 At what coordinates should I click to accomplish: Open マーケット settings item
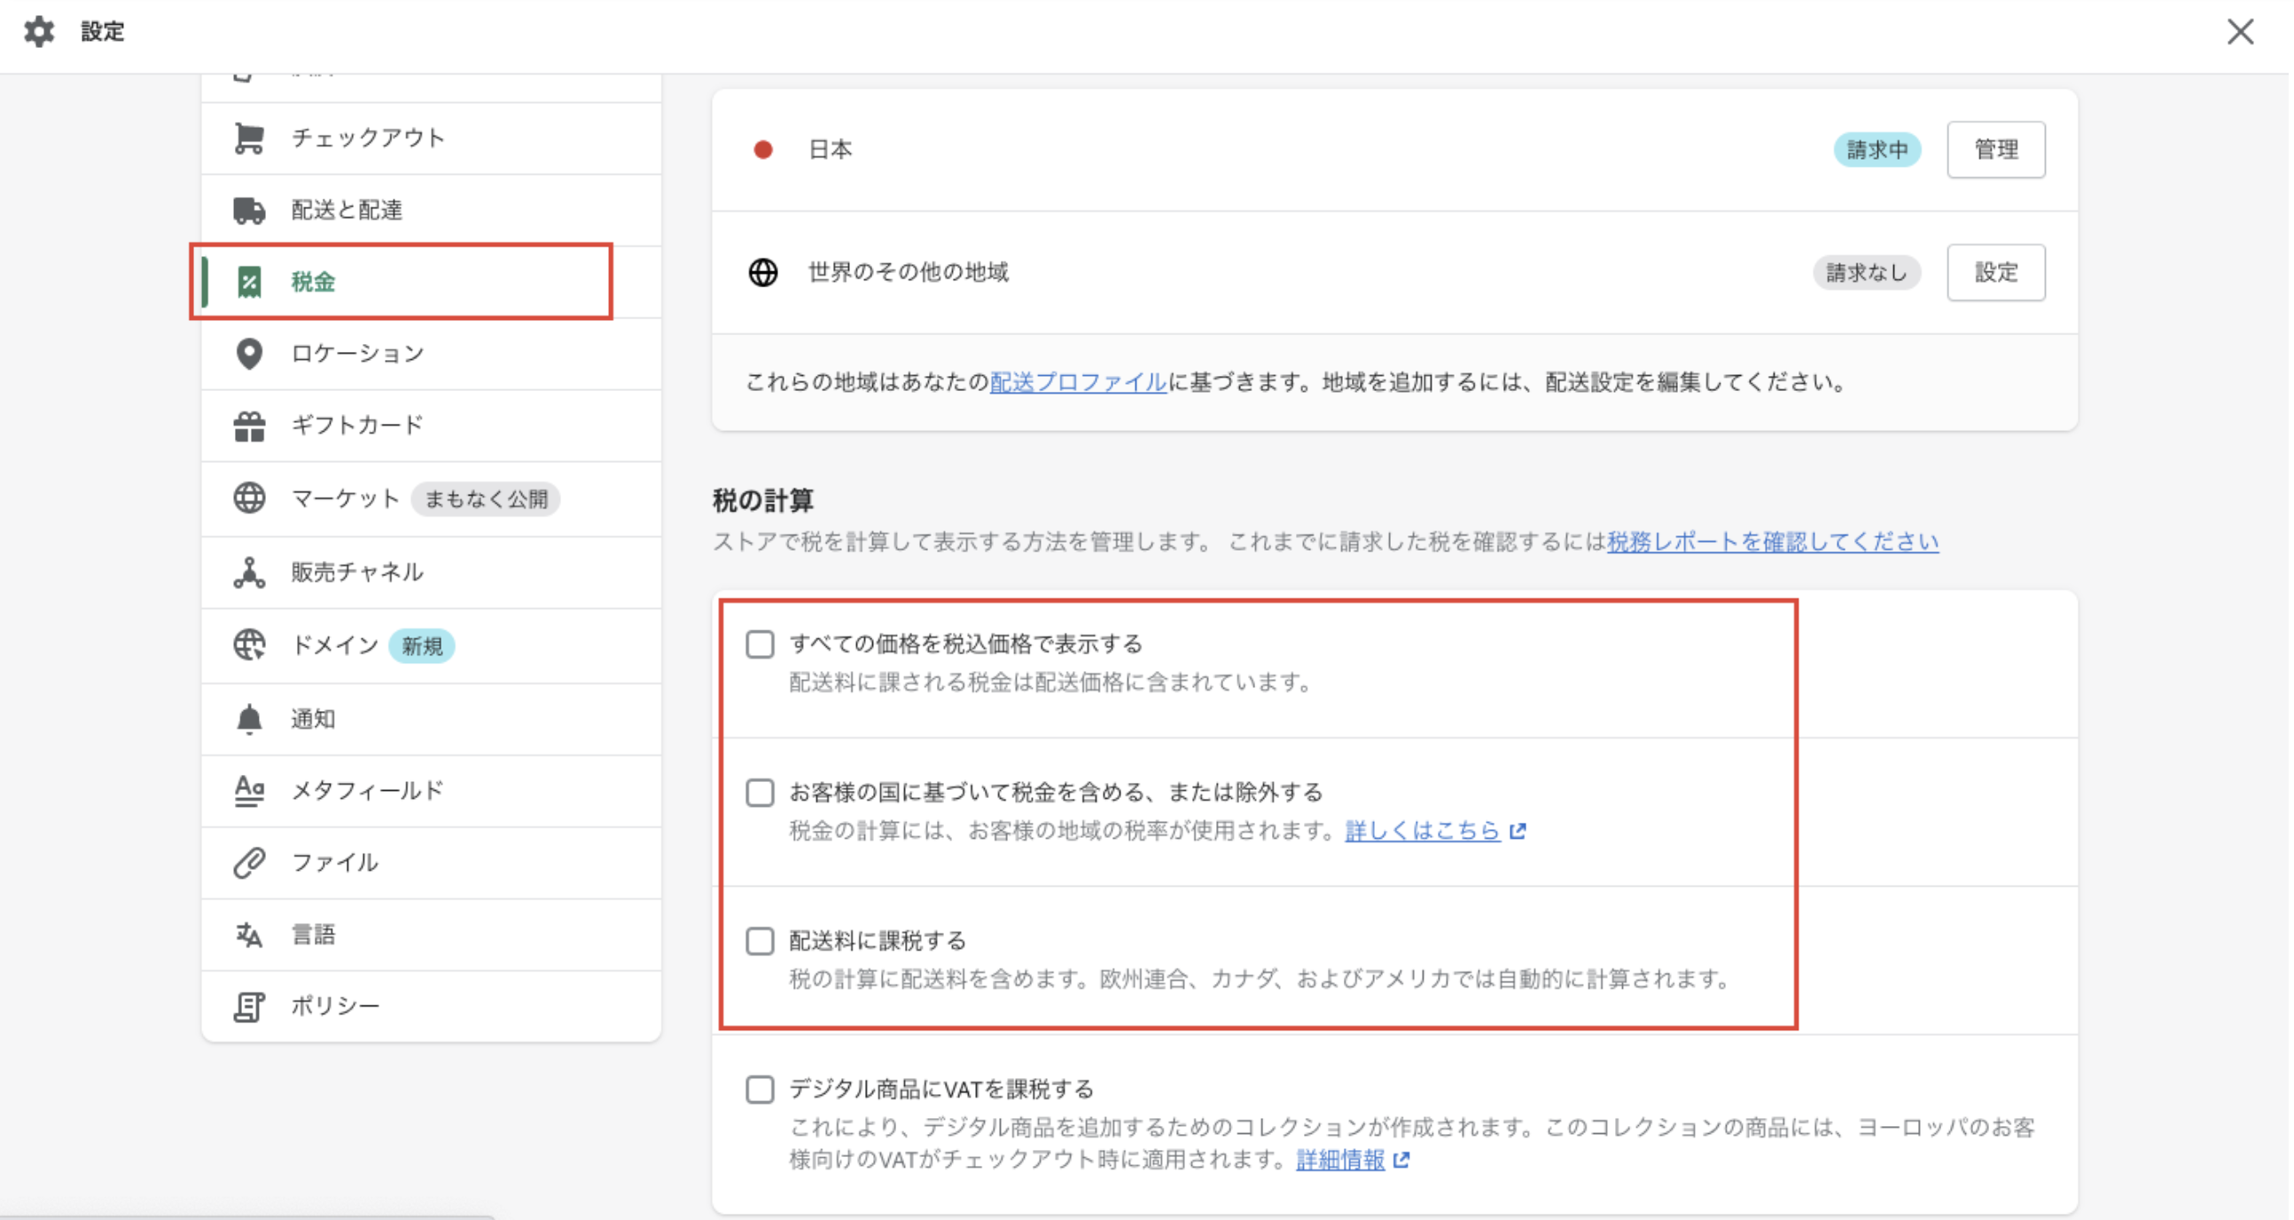point(432,498)
